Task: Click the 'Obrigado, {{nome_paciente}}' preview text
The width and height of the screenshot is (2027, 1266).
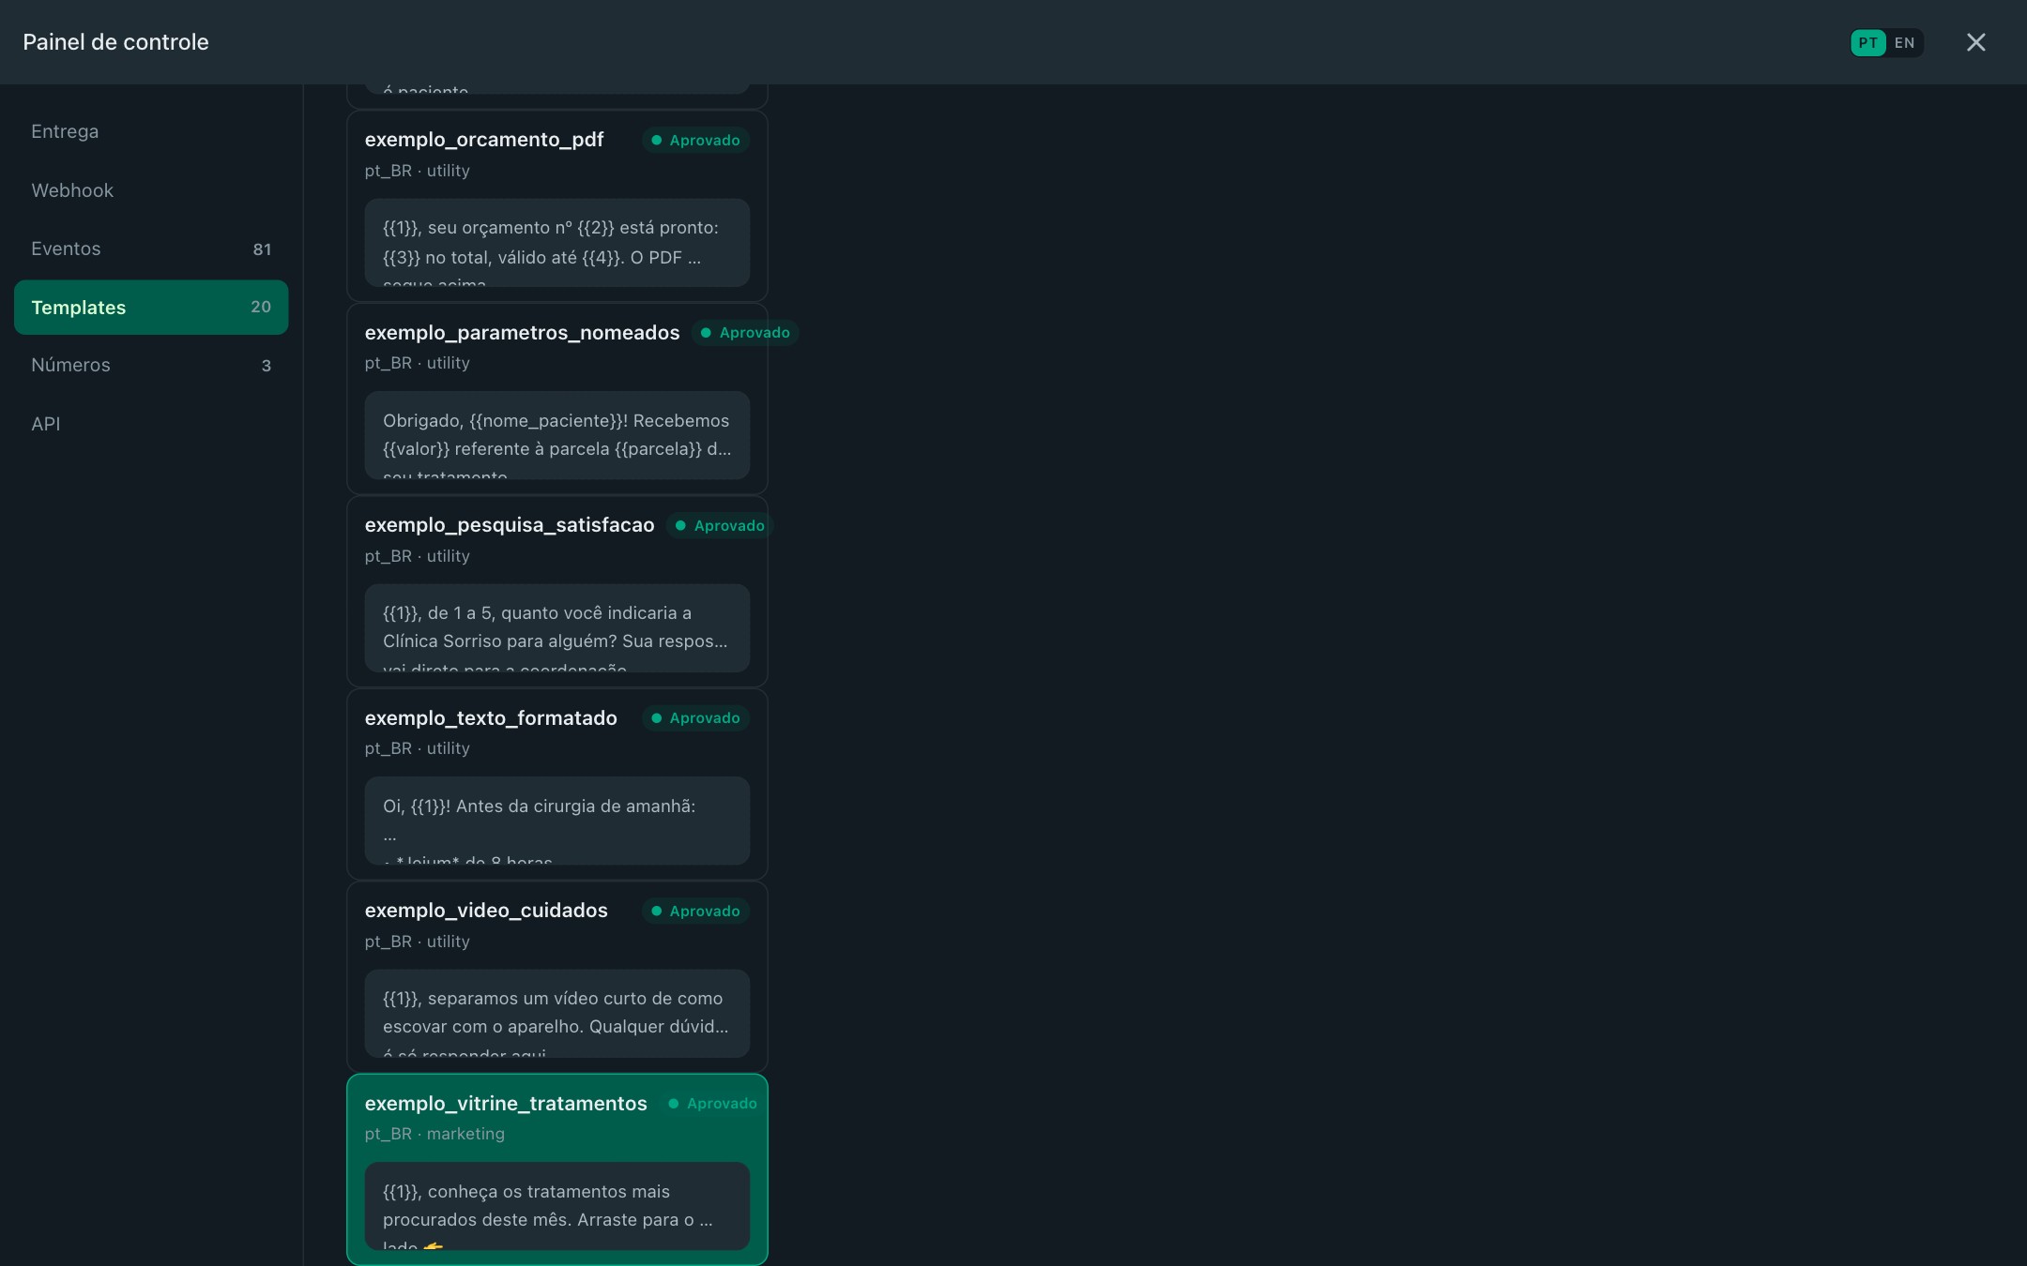Action: 557,435
